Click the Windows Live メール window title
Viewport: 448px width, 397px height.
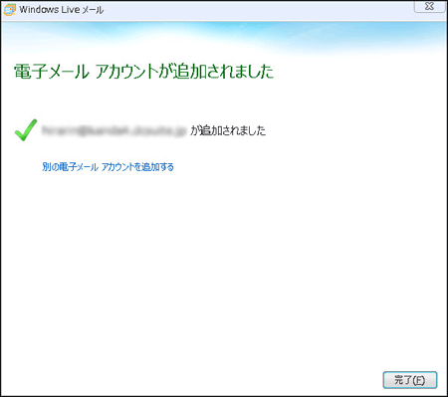tap(62, 10)
